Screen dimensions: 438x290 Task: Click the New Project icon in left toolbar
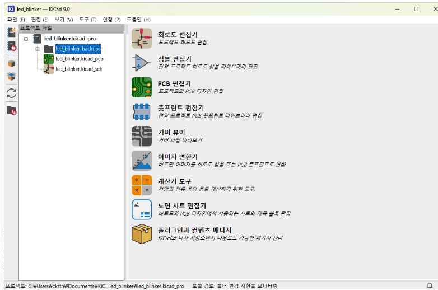coord(11,32)
